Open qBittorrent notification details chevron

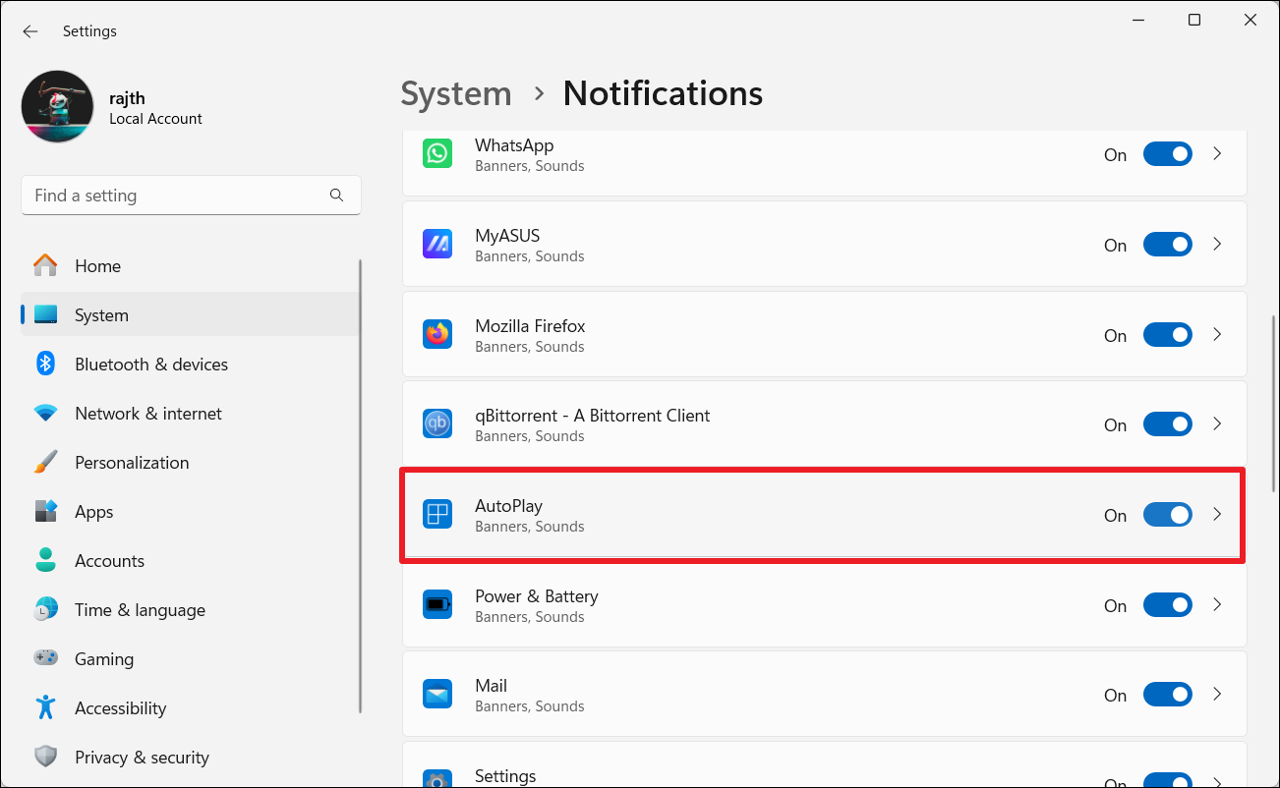coord(1217,424)
